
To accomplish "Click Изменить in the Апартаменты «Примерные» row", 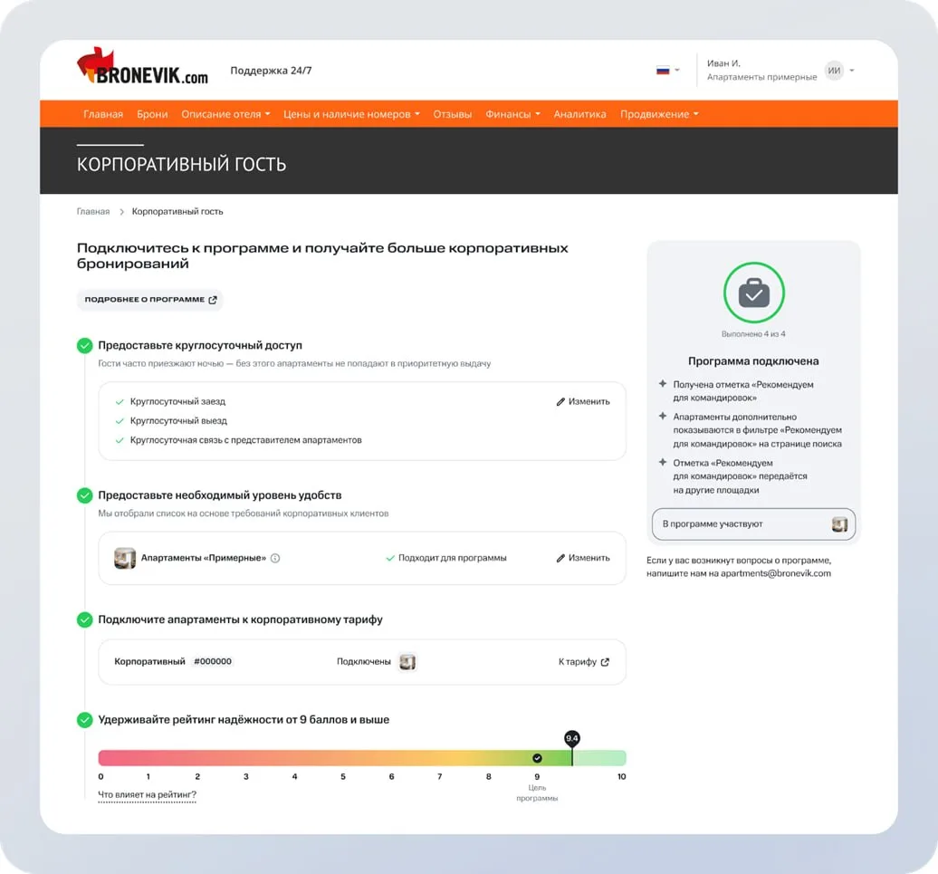I will coord(583,558).
